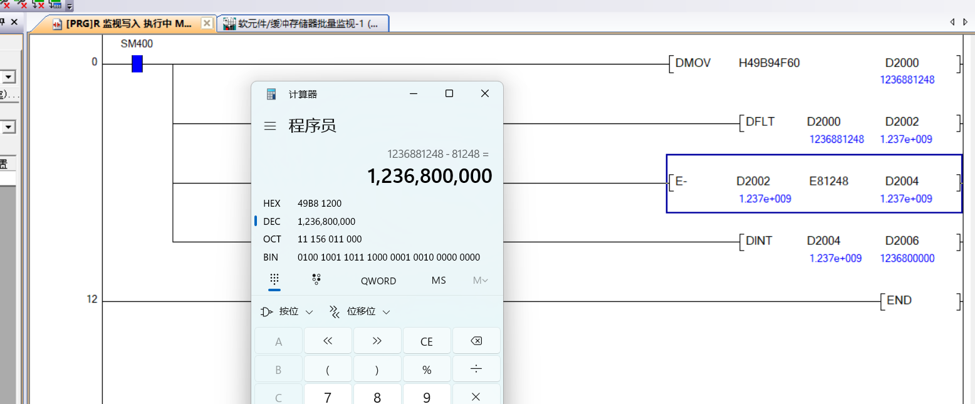Toggle the QWORD data size button
The image size is (975, 404).
click(x=378, y=281)
